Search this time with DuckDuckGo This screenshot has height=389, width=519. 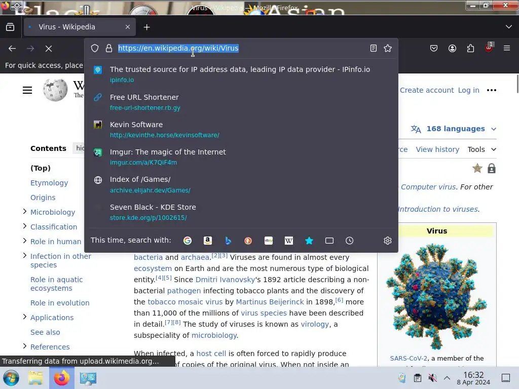point(248,241)
